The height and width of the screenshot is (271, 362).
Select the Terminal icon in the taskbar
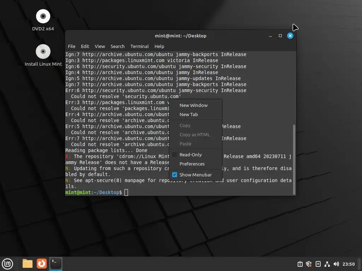click(x=56, y=264)
